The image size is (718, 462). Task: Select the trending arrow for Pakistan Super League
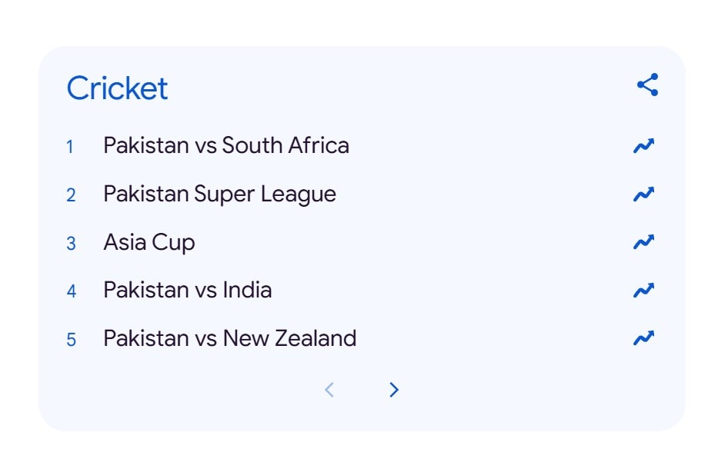(643, 194)
